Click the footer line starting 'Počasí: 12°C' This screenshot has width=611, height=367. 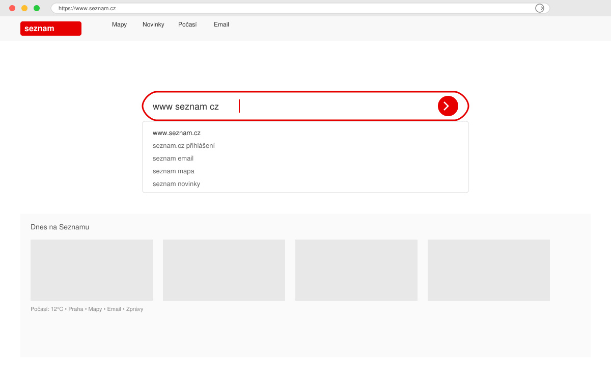point(87,309)
